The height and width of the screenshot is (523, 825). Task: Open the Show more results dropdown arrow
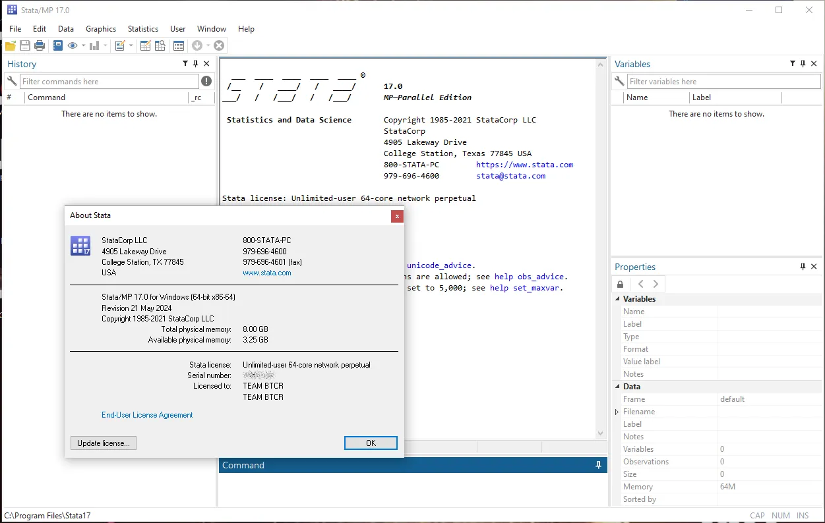[208, 45]
